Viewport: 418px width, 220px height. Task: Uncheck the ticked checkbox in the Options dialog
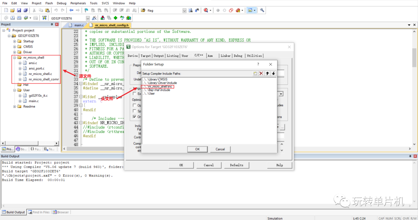click(135, 117)
